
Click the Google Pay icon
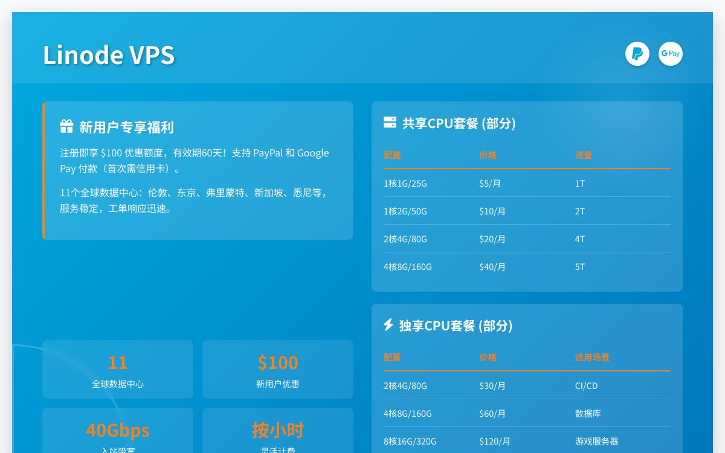[671, 54]
